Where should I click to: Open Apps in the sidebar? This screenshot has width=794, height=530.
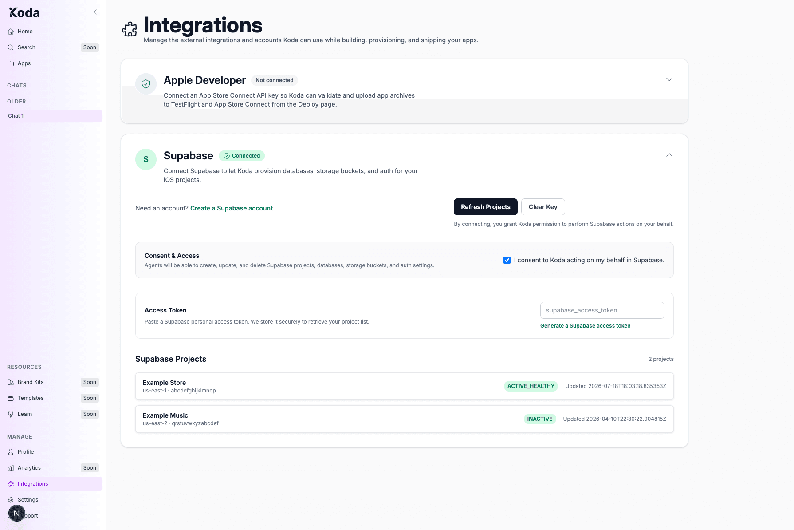point(53,63)
